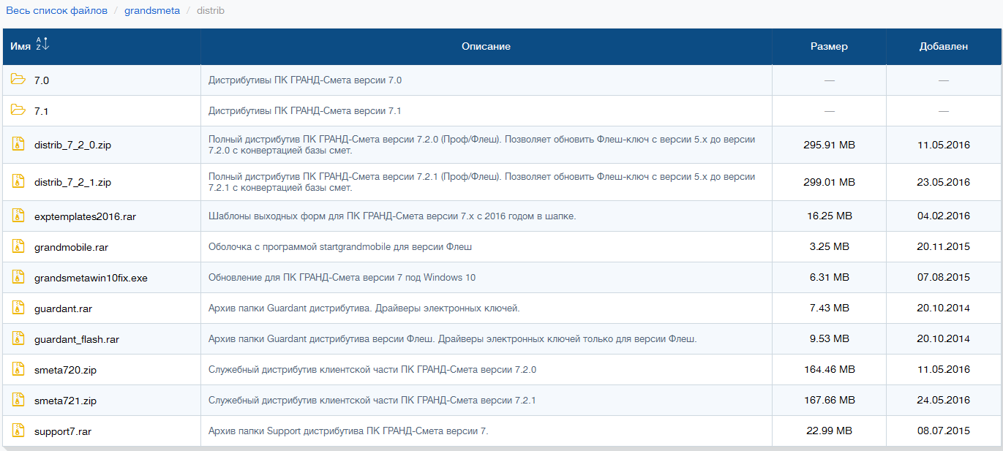Click the date 24.05.2016
This screenshot has width=1003, height=451.
click(x=944, y=401)
